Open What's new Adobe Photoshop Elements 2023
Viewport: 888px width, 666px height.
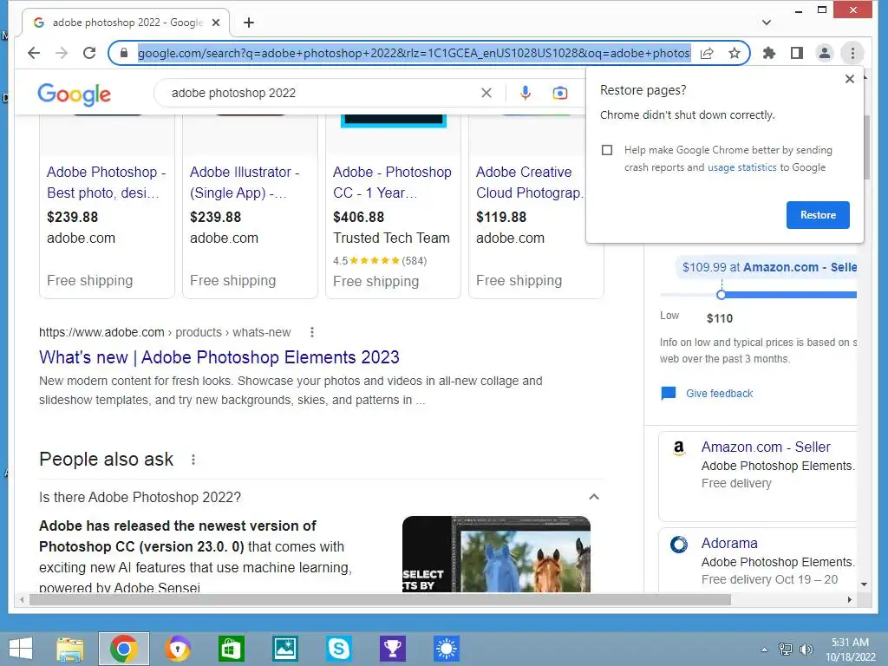(x=219, y=357)
